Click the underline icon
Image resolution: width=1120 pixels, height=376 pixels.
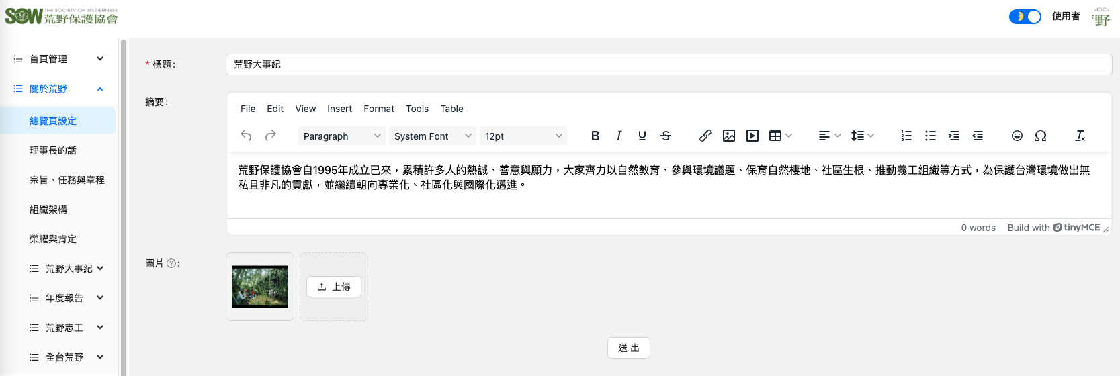(x=642, y=136)
